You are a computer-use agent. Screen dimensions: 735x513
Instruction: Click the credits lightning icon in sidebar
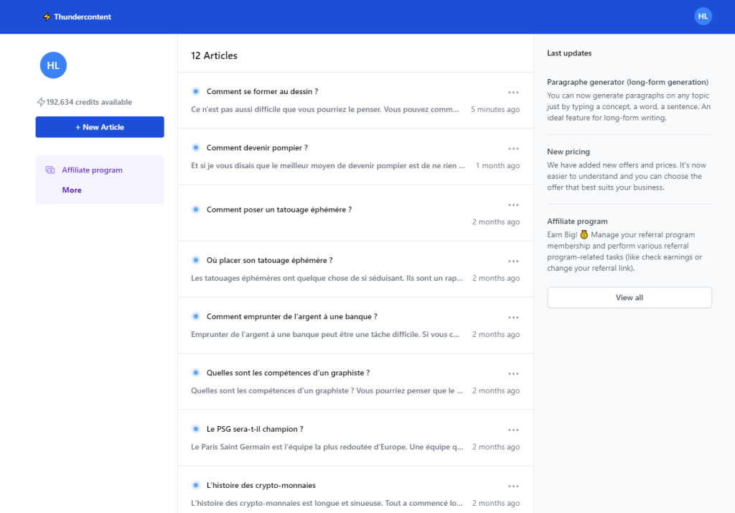(41, 102)
